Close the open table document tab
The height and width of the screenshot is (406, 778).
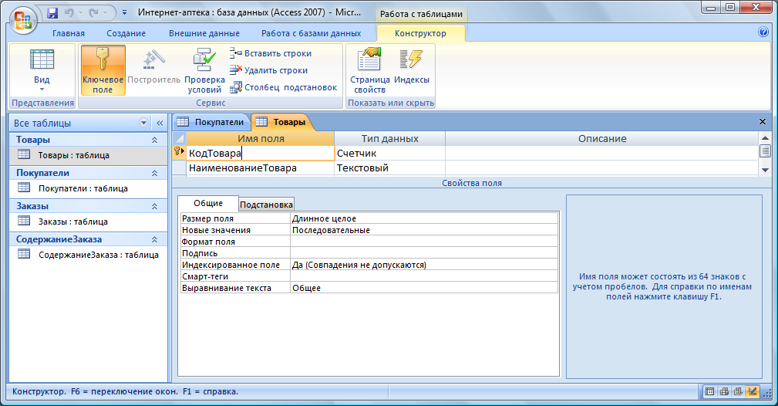pos(763,121)
